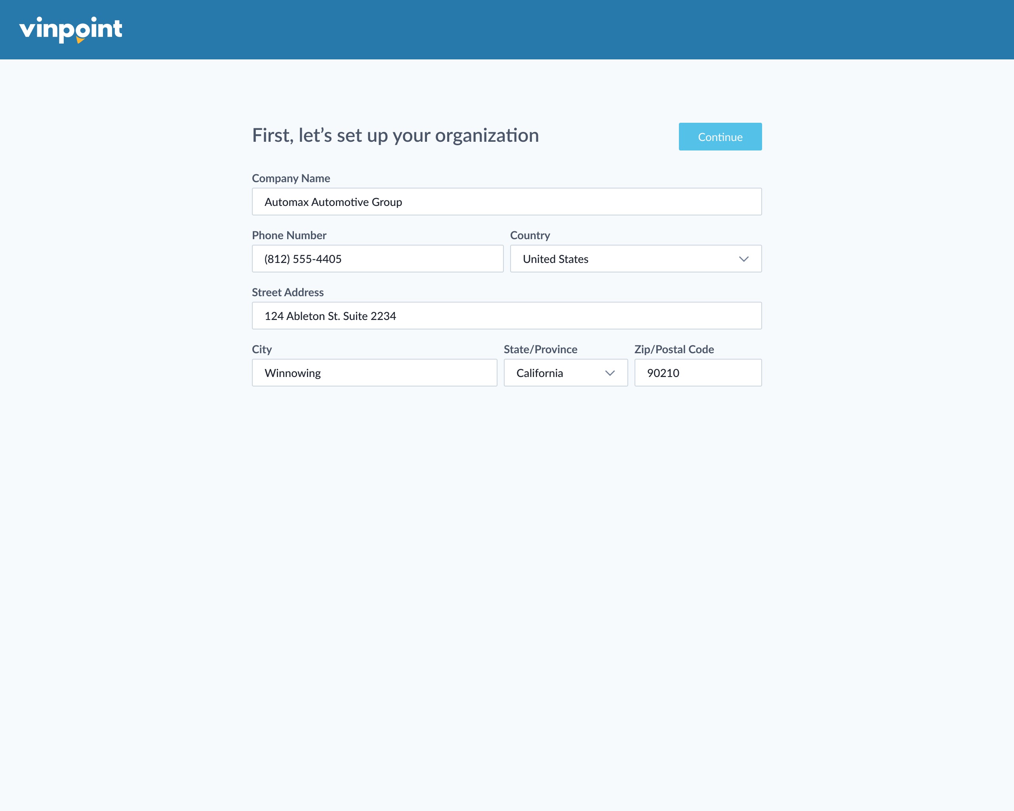This screenshot has height=811, width=1014.
Task: Expand the State/Province chevron arrow
Action: tap(610, 373)
